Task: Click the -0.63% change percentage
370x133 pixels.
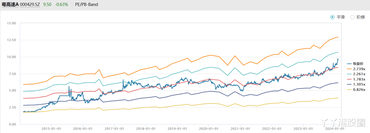Action: (x=61, y=4)
